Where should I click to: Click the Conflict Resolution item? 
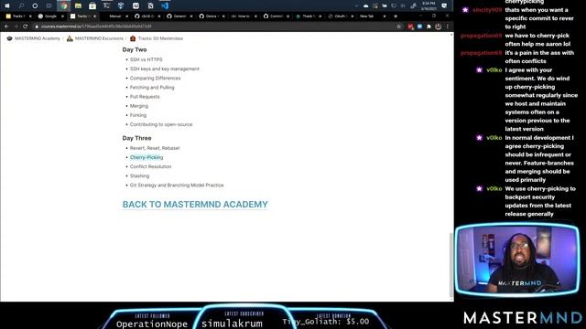tap(150, 166)
